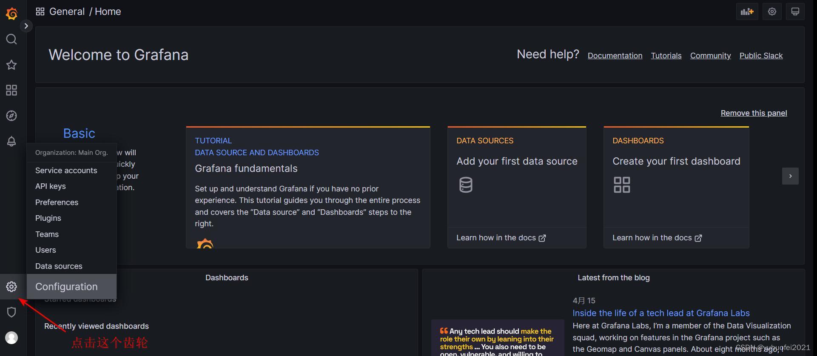Screen dimensions: 817x356
Task: Click the Configuration gear icon in sidebar
Action: pos(11,287)
